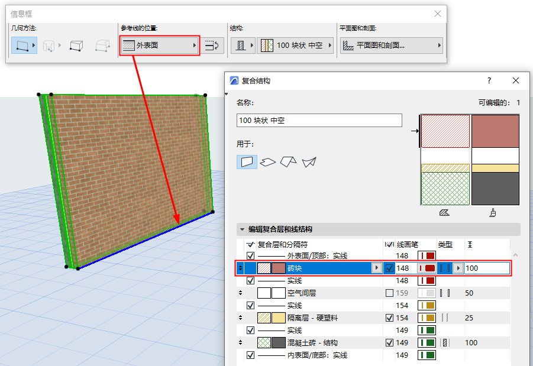The image size is (533, 366).
Task: Click the wall structure type icon
Action: coord(241,45)
